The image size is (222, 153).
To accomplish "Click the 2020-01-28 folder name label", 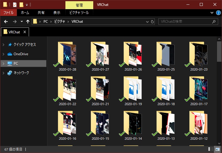I will coord(67,69).
